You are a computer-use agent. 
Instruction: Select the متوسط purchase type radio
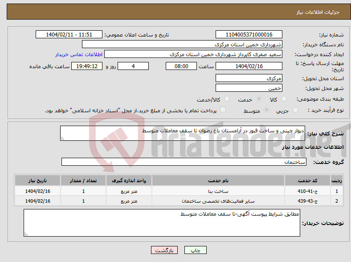coord(266,110)
